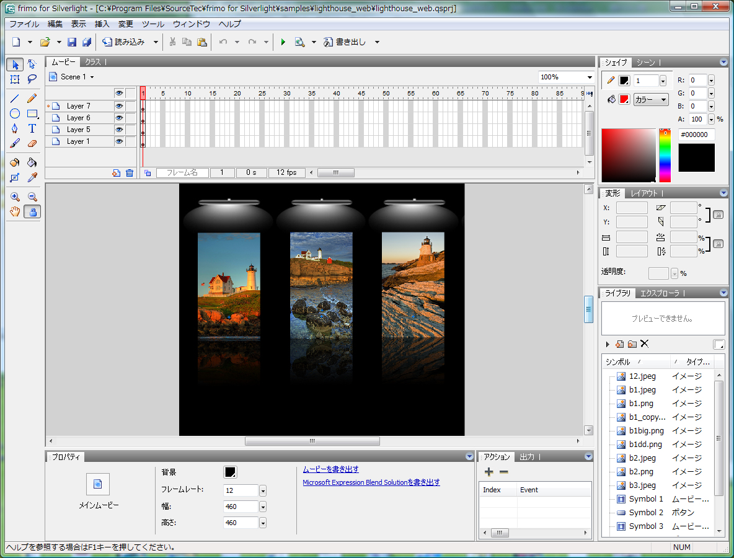
Task: Switch to the シーン tab
Action: (646, 62)
